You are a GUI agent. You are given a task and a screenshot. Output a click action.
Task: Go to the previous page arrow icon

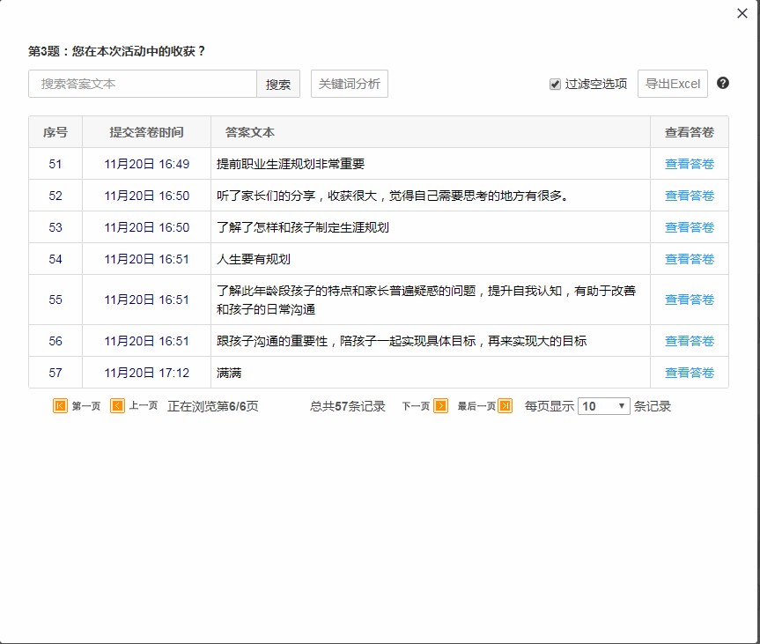pyautogui.click(x=117, y=405)
